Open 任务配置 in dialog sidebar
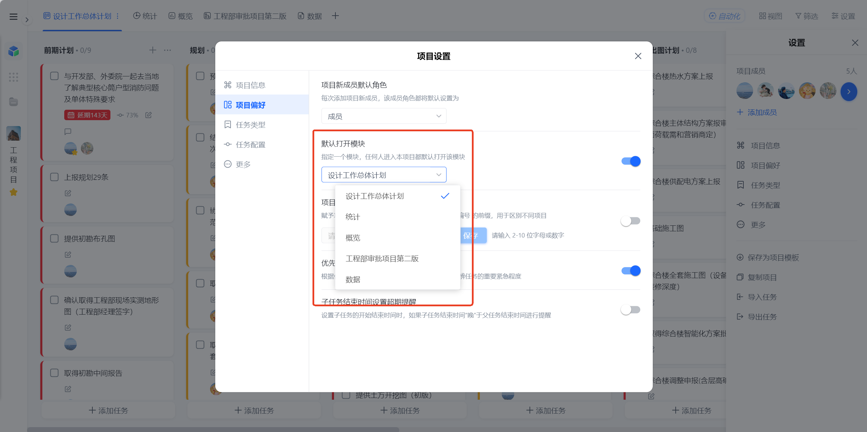Screen dimensions: 867x432 [262, 144]
